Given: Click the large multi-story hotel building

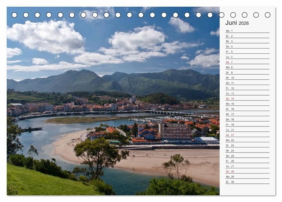Looking at the screenshot, I should 175,131.
